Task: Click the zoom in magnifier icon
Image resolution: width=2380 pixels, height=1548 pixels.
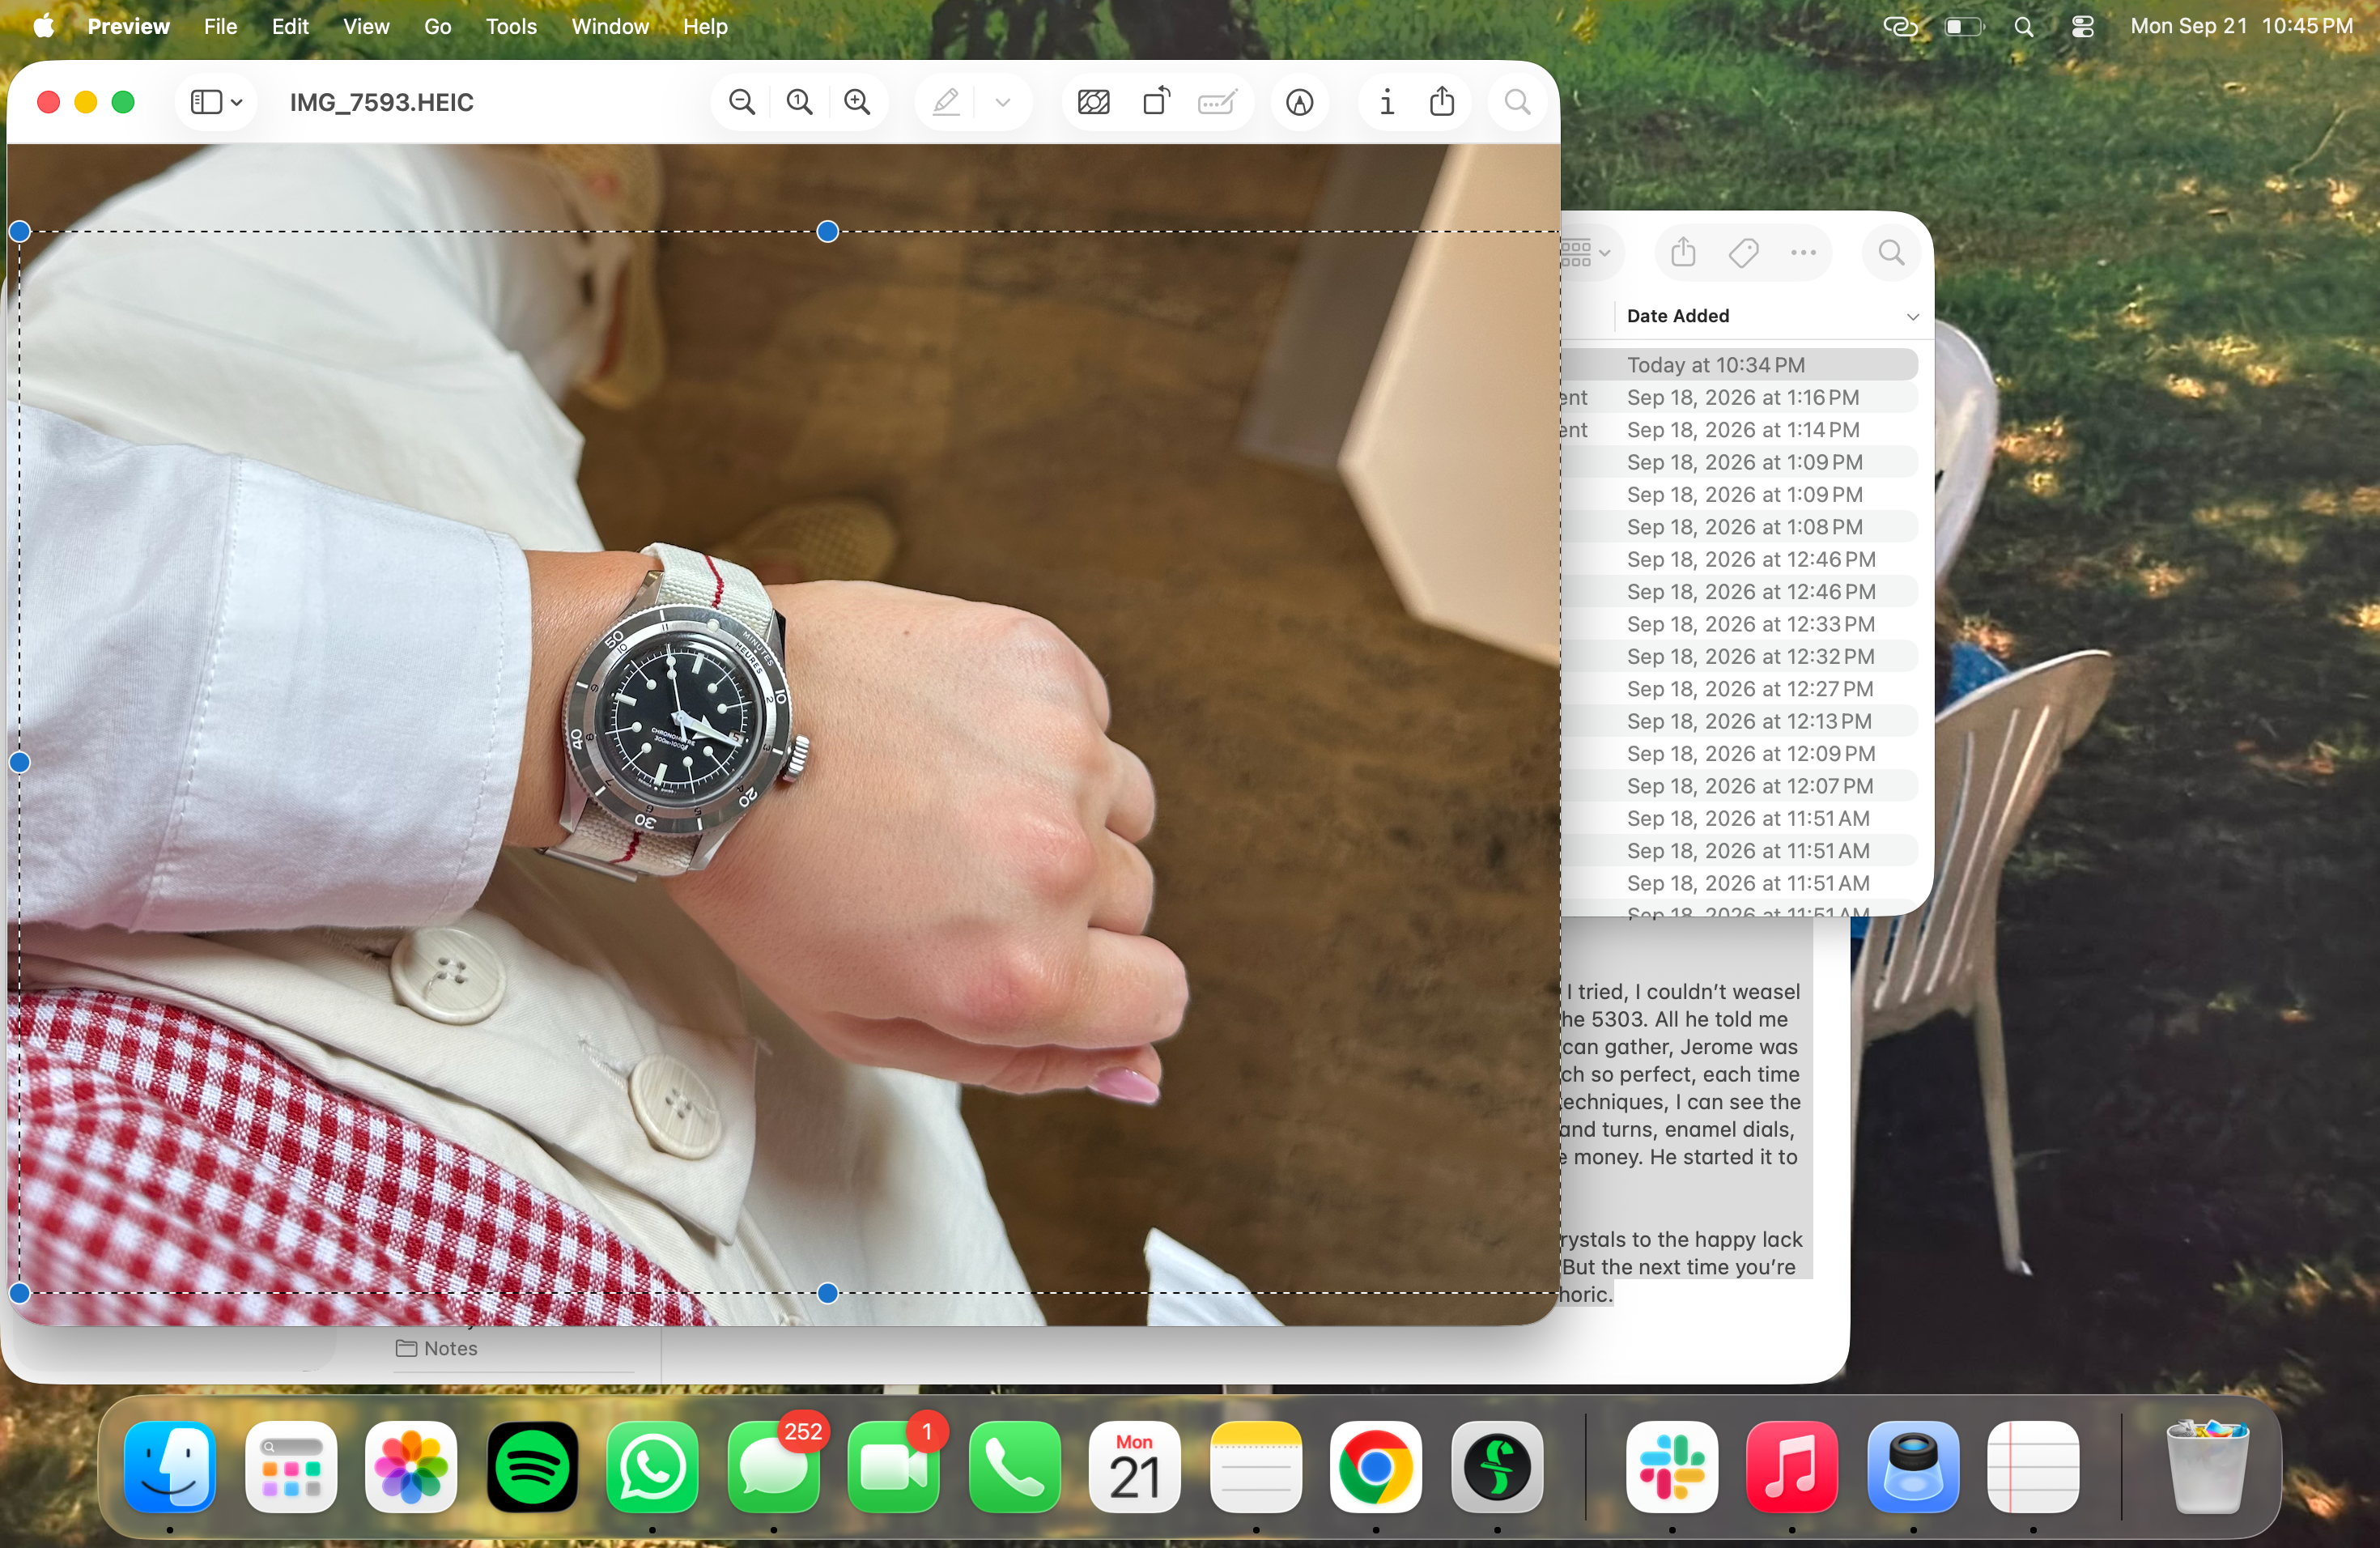Action: [857, 102]
